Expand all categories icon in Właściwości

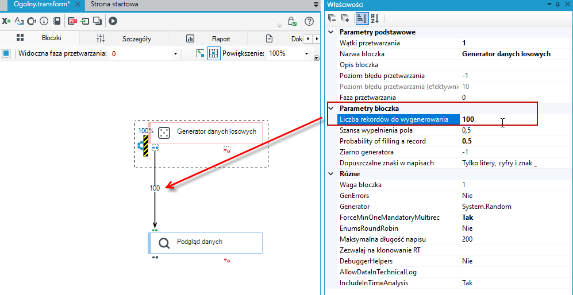345,18
